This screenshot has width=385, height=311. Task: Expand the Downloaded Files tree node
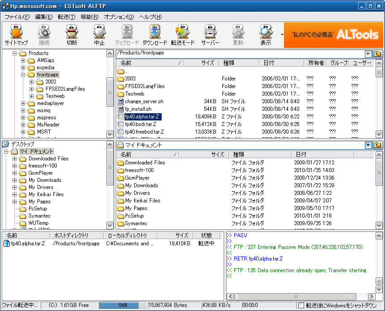coord(14,159)
